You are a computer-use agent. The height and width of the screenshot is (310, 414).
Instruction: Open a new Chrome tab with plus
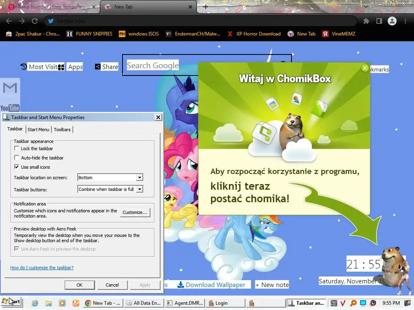click(206, 7)
